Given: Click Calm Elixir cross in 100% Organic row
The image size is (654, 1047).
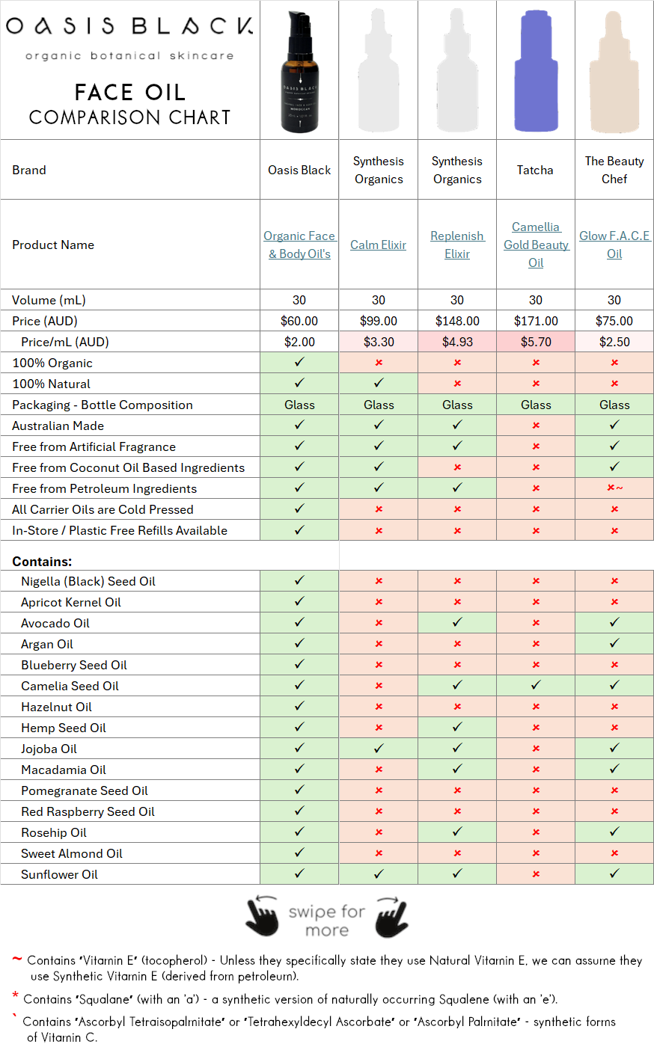Looking at the screenshot, I should coord(379,363).
